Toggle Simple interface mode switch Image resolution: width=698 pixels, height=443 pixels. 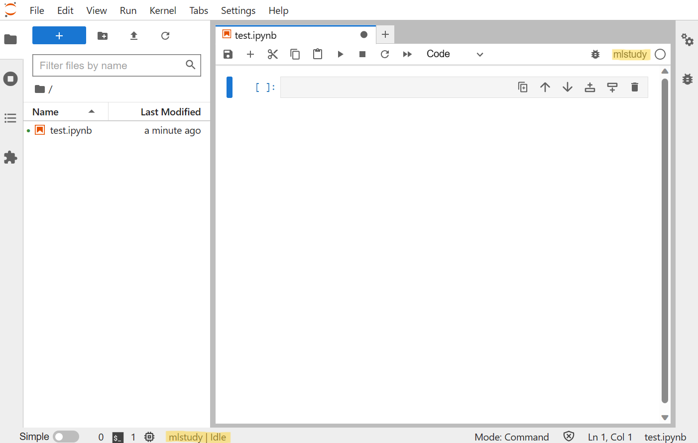click(x=66, y=437)
